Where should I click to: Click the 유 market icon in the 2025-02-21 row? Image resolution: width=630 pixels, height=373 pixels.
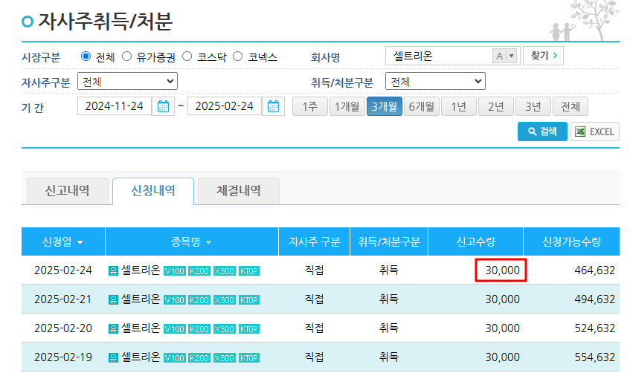click(113, 300)
